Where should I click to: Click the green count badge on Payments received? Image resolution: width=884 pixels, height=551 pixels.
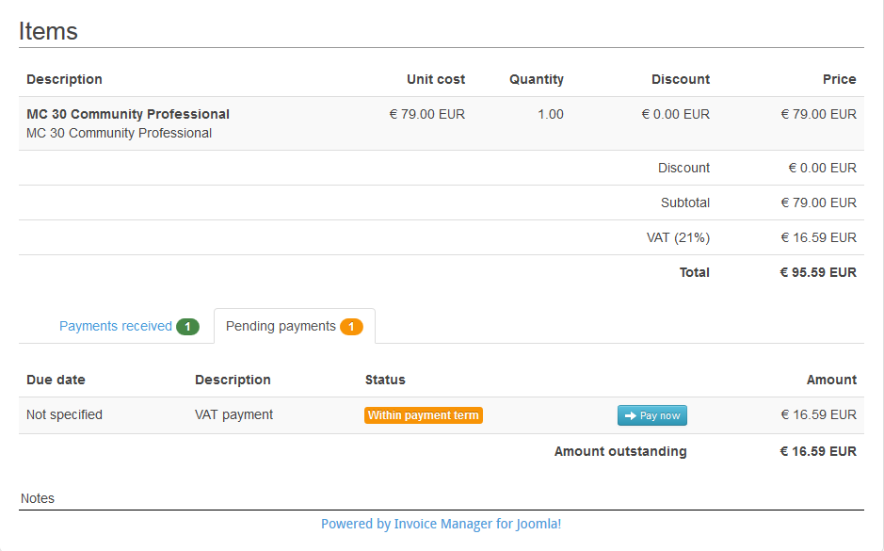pyautogui.click(x=187, y=327)
